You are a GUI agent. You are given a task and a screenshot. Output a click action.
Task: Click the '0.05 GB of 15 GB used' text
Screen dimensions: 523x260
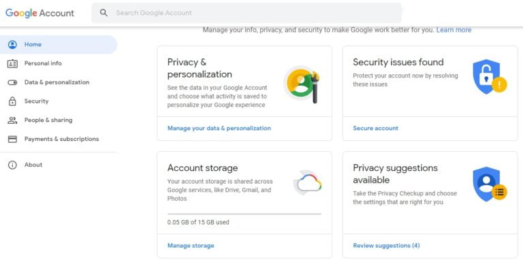198,222
